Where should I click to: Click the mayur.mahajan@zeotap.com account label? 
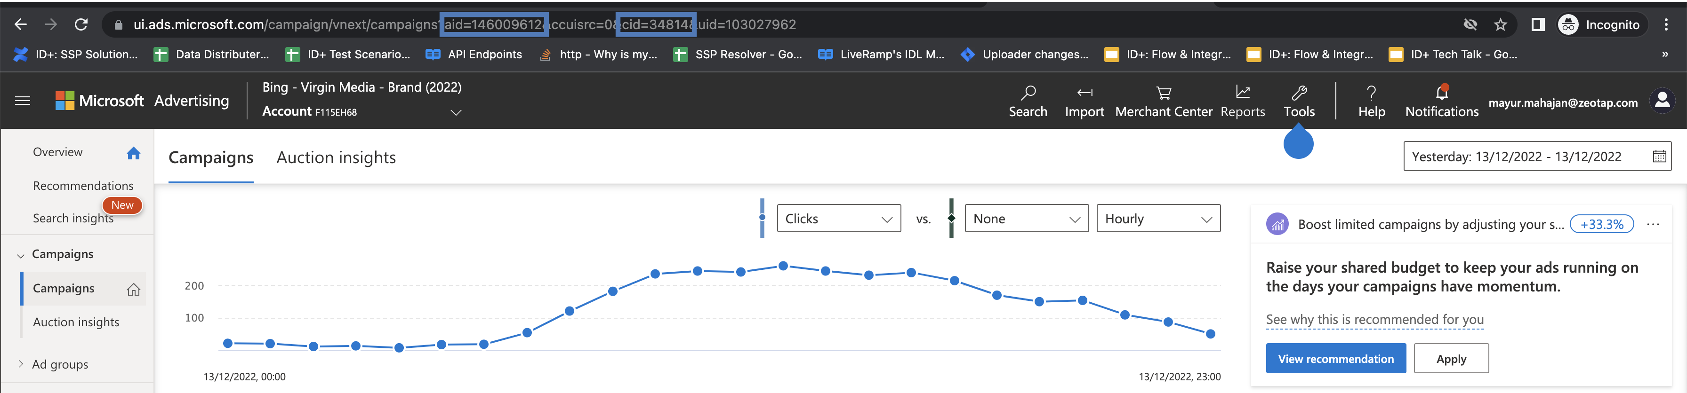tap(1563, 102)
